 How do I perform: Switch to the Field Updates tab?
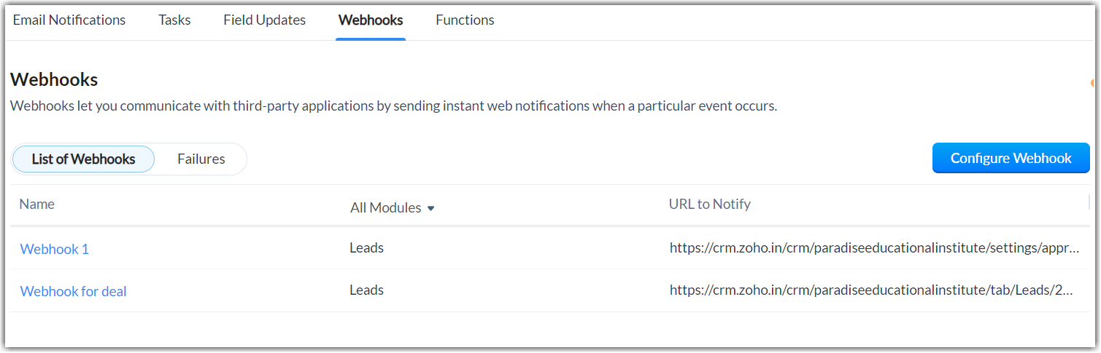tap(264, 20)
